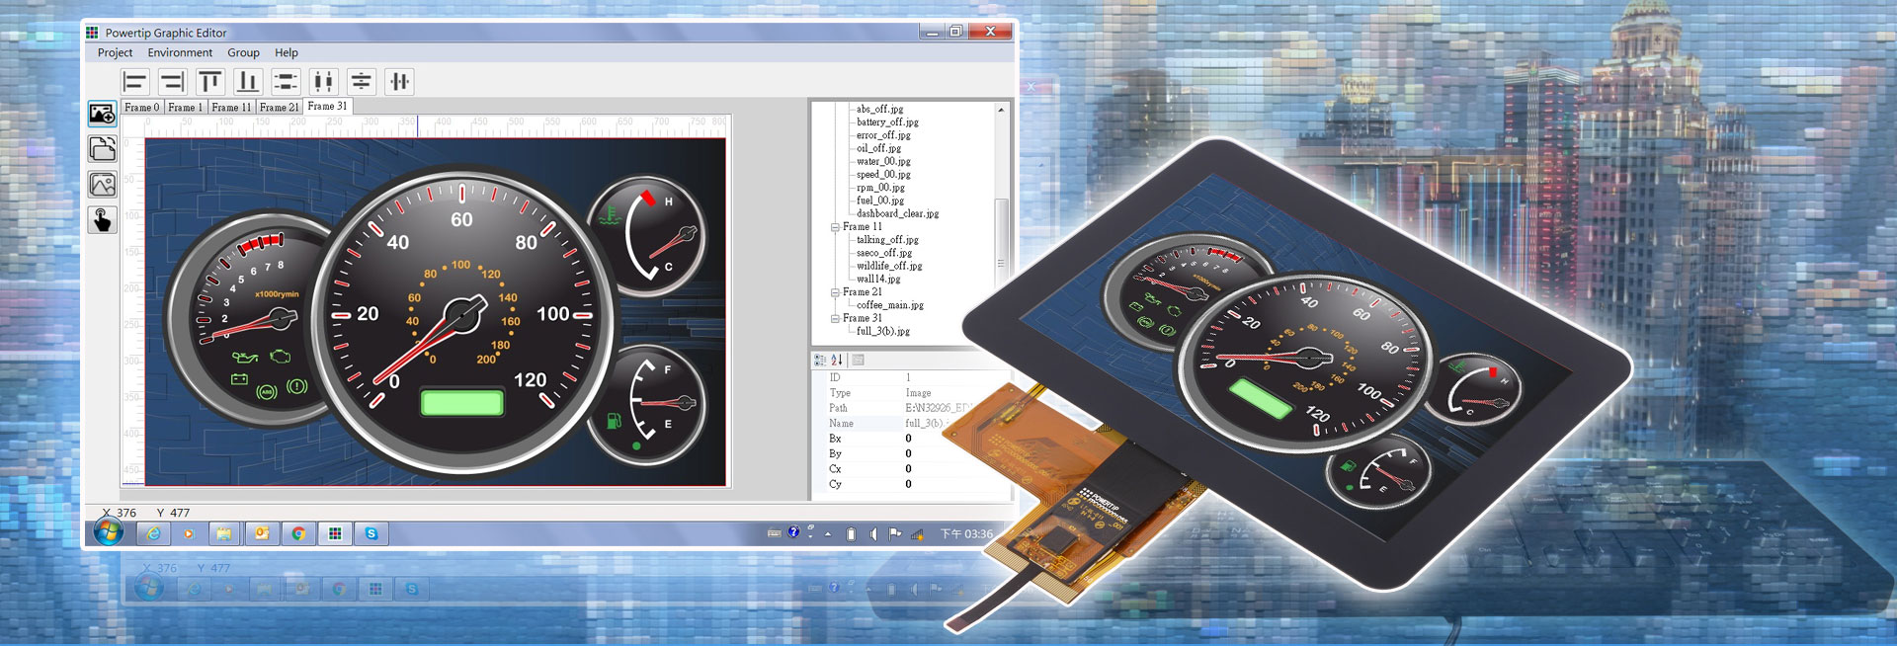This screenshot has height=646, width=1897.
Task: Collapse the Frame 11 tree node
Action: [835, 227]
